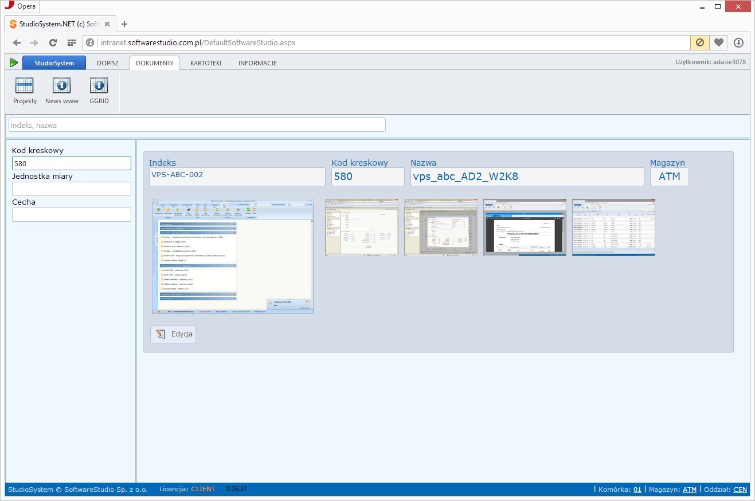The height and width of the screenshot is (501, 755).
Task: Open the Oddział CEN link
Action: (x=740, y=490)
